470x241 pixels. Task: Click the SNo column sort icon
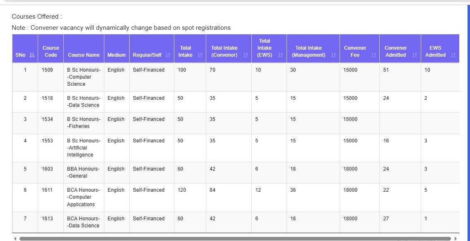(32, 55)
